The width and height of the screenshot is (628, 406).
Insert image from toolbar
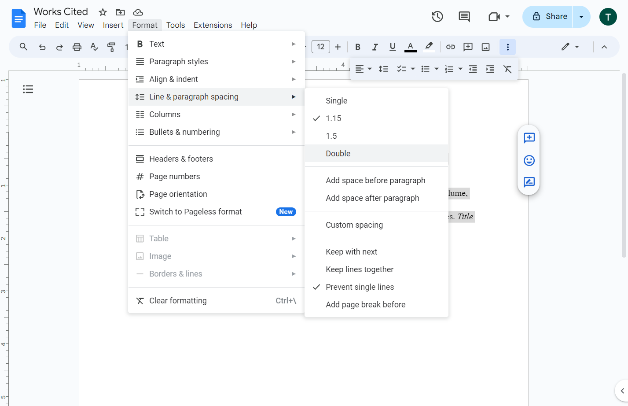tap(486, 47)
